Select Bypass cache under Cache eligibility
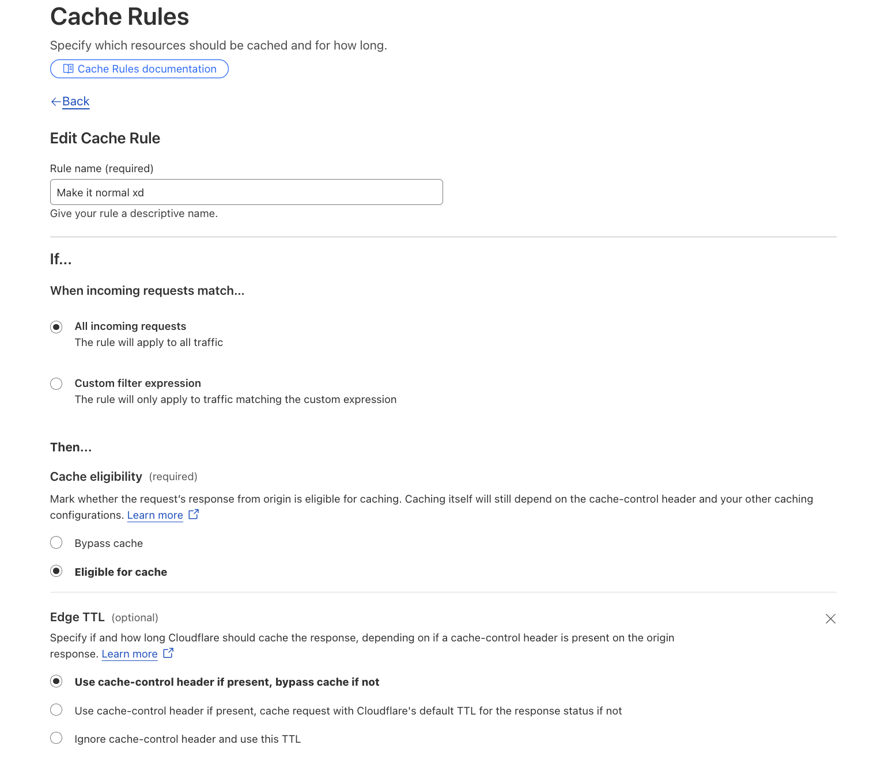This screenshot has height=760, width=877. tap(56, 542)
